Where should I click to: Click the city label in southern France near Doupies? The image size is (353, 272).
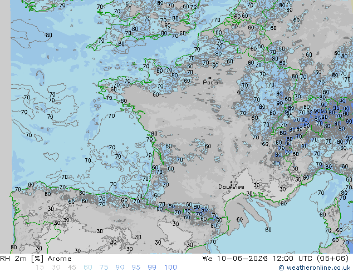(x=231, y=187)
